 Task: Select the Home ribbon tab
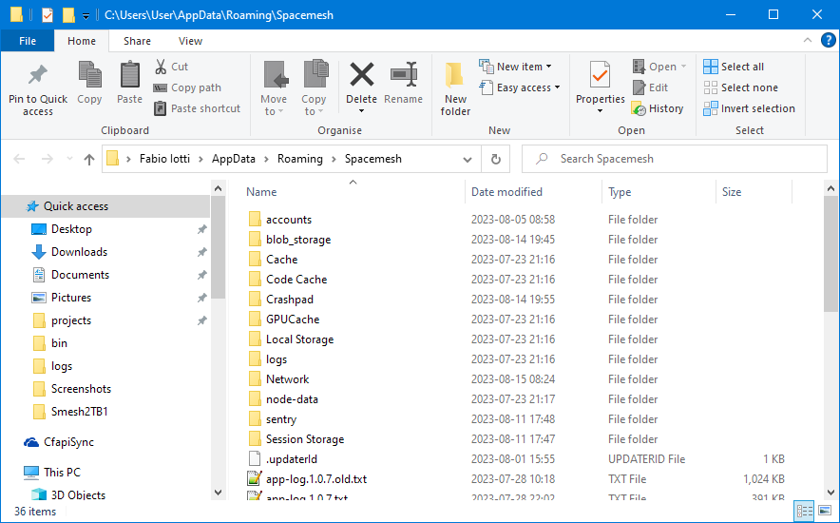coord(82,41)
